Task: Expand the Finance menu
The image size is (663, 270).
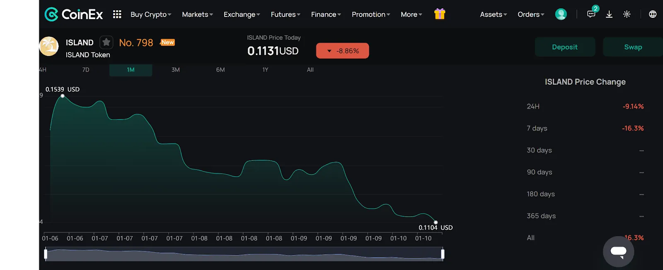Action: (326, 14)
